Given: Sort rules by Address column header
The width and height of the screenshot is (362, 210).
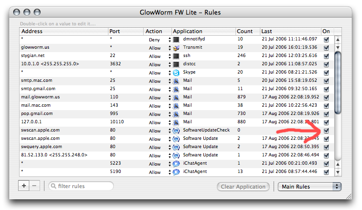Looking at the screenshot, I should click(x=64, y=31).
